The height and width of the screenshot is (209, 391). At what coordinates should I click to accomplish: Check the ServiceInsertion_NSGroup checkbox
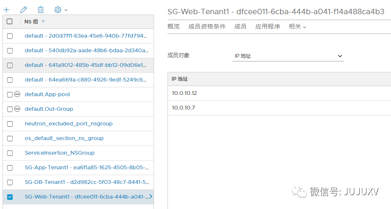pyautogui.click(x=10, y=153)
